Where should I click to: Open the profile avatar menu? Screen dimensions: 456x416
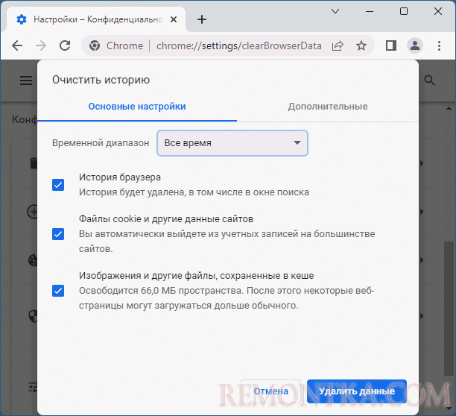coord(415,45)
